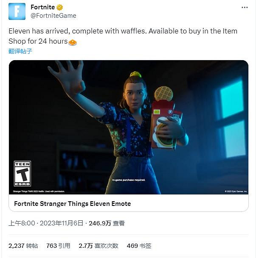Screen dimensions: 256x258
Task: Click the waffle held by Eleven
Action: coord(163,93)
